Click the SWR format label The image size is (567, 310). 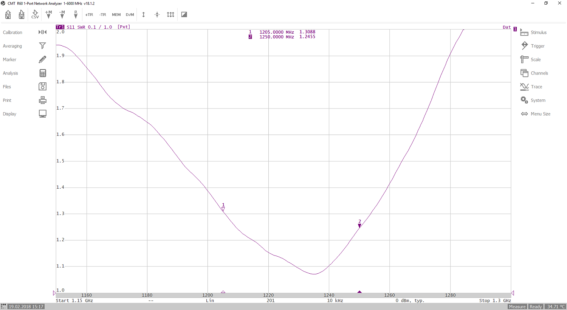point(82,27)
